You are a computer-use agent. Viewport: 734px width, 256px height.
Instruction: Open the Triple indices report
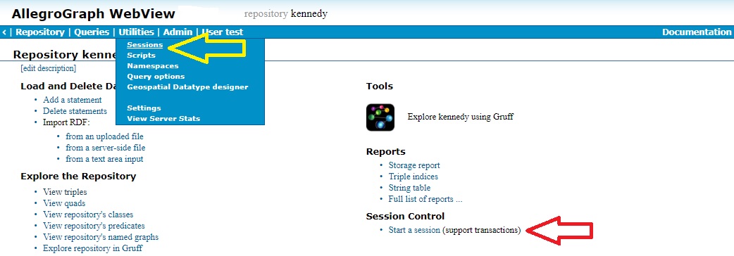pos(413,177)
